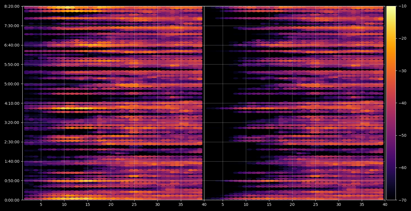Click the 6:40:00 time axis label
Screen dimensions: 411x211
[x=12, y=45]
